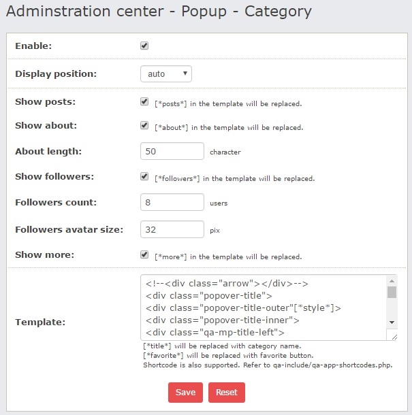The image size is (412, 415).
Task: Toggle the Show more checkbox
Action: click(x=144, y=255)
